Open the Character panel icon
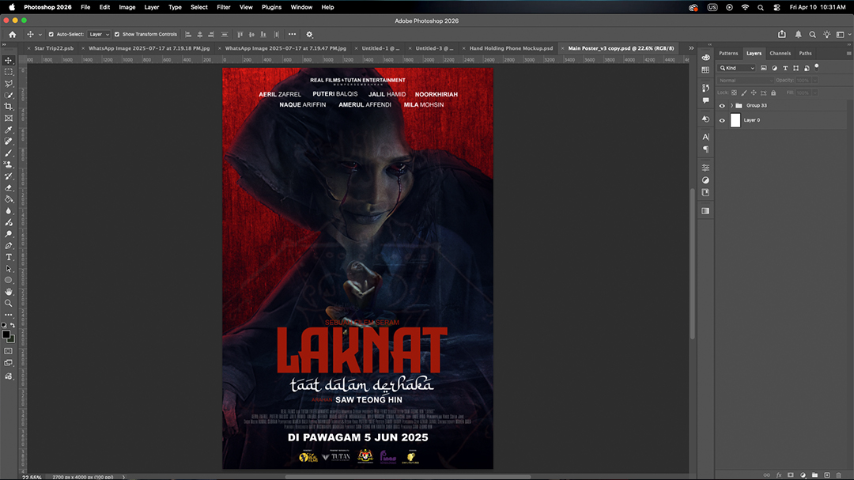The height and width of the screenshot is (480, 854). (x=705, y=137)
